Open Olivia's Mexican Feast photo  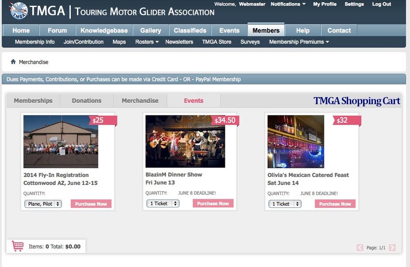pyautogui.click(x=296, y=141)
